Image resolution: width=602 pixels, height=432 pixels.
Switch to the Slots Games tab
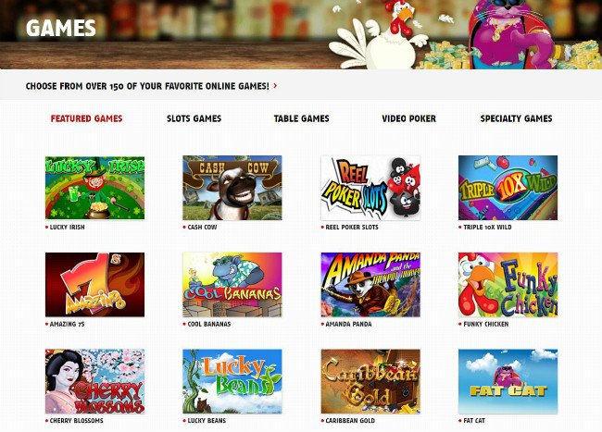coord(194,118)
